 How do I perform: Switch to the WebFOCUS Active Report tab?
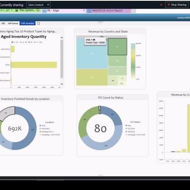tap(108, 11)
